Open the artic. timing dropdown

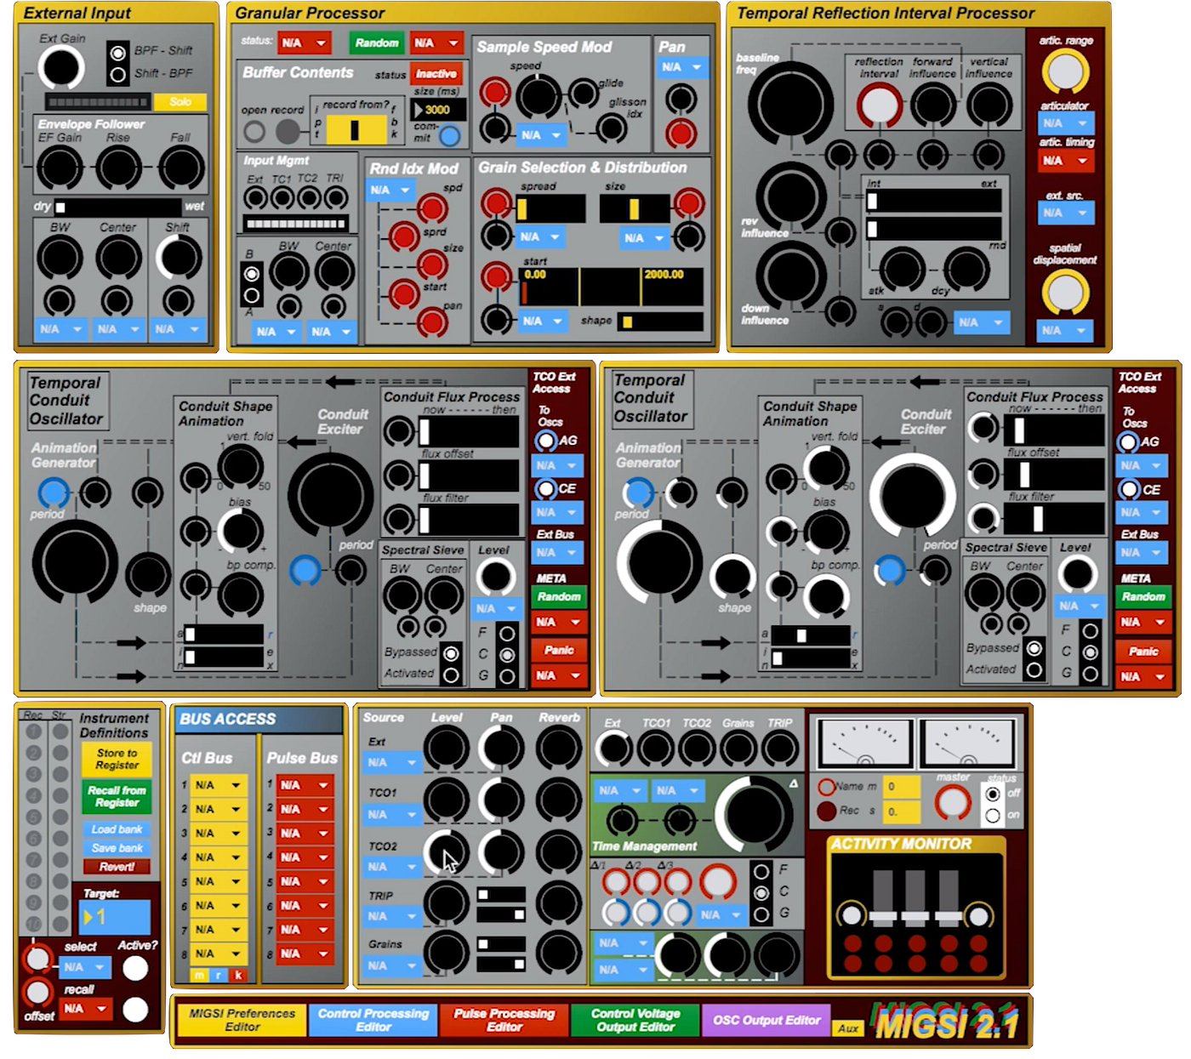click(1065, 161)
